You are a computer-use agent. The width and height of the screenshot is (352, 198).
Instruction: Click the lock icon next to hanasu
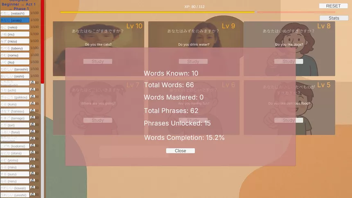tap(33, 110)
